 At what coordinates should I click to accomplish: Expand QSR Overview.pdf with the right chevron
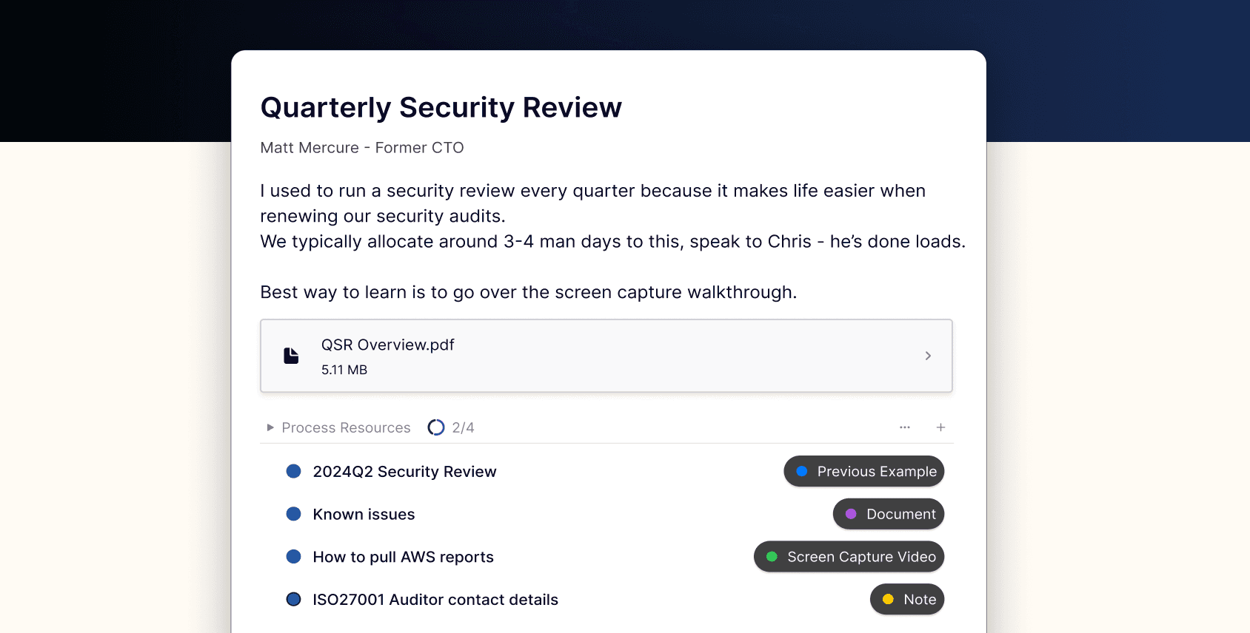(928, 356)
